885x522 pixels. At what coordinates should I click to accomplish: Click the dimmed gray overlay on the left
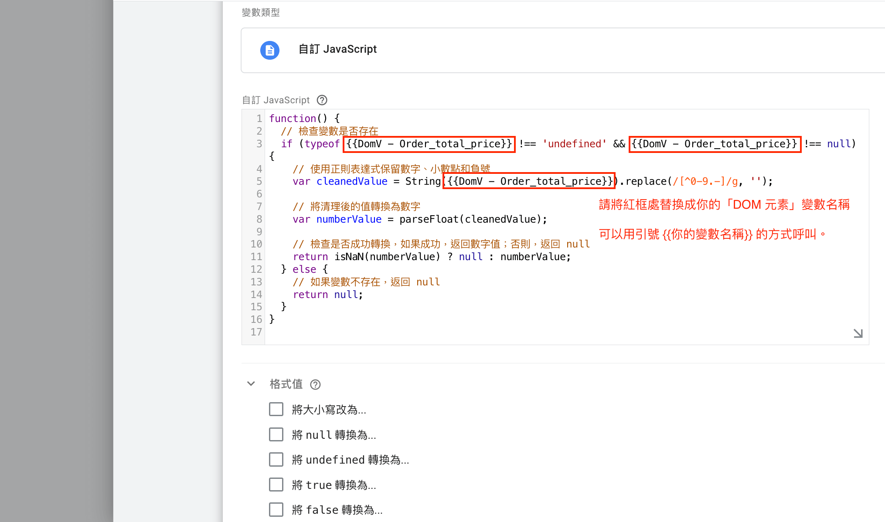pyautogui.click(x=56, y=261)
